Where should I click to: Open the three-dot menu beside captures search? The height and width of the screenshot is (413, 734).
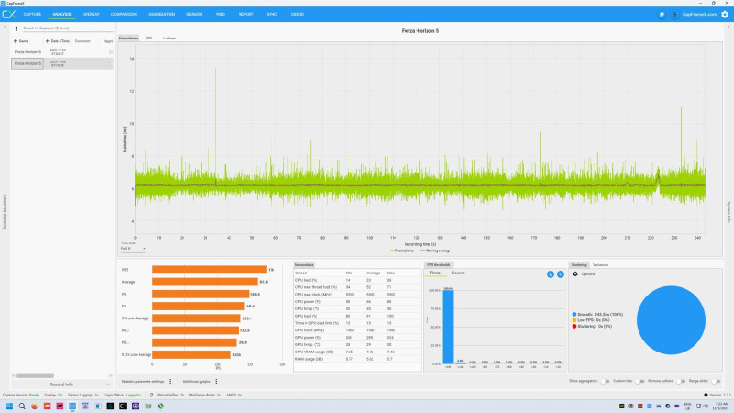point(16,28)
